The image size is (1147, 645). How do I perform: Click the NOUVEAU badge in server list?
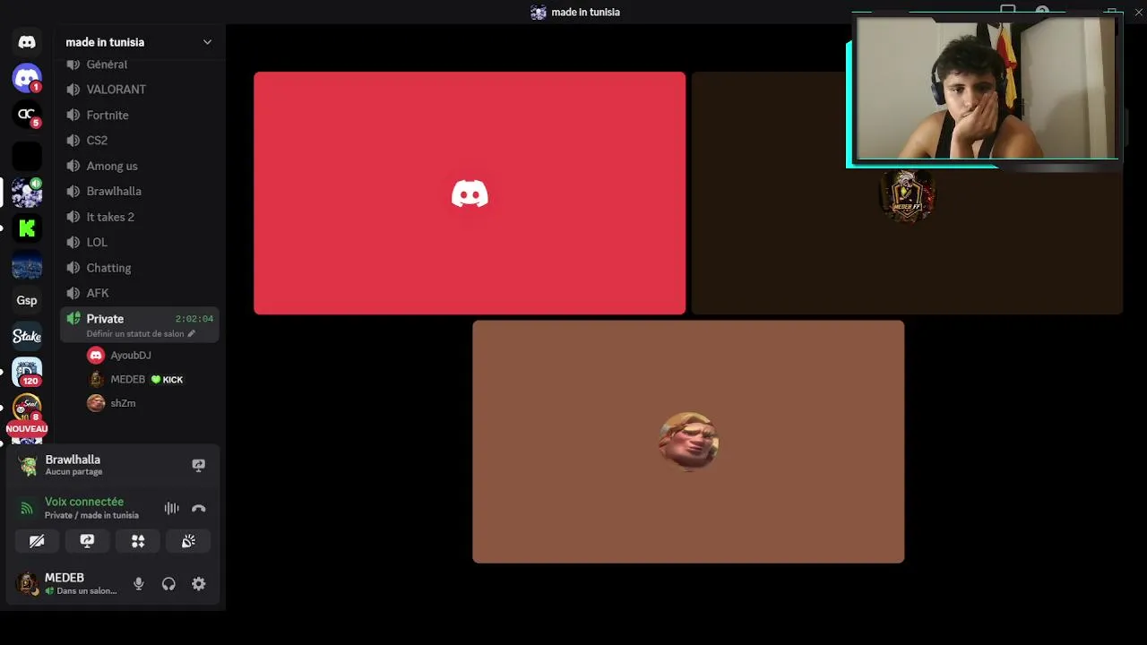27,429
